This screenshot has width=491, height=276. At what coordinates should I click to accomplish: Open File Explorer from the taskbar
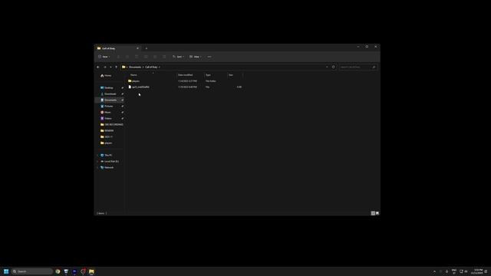[91, 271]
